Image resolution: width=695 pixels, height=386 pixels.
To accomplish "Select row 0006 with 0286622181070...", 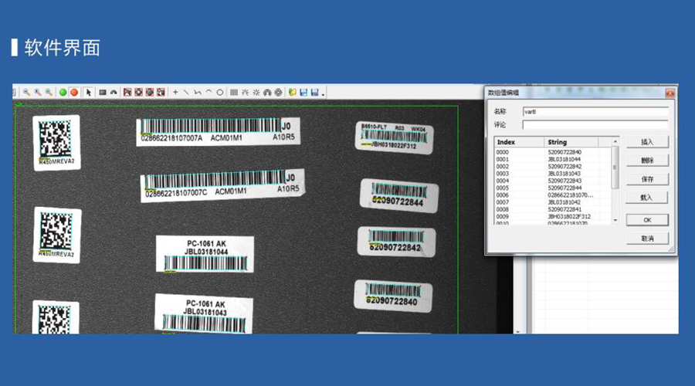I will coord(553,195).
